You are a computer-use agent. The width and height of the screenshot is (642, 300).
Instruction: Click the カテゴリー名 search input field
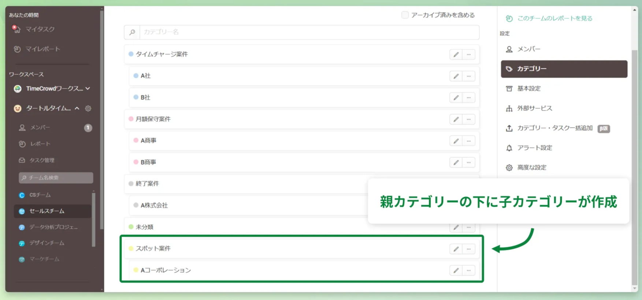coord(256,32)
